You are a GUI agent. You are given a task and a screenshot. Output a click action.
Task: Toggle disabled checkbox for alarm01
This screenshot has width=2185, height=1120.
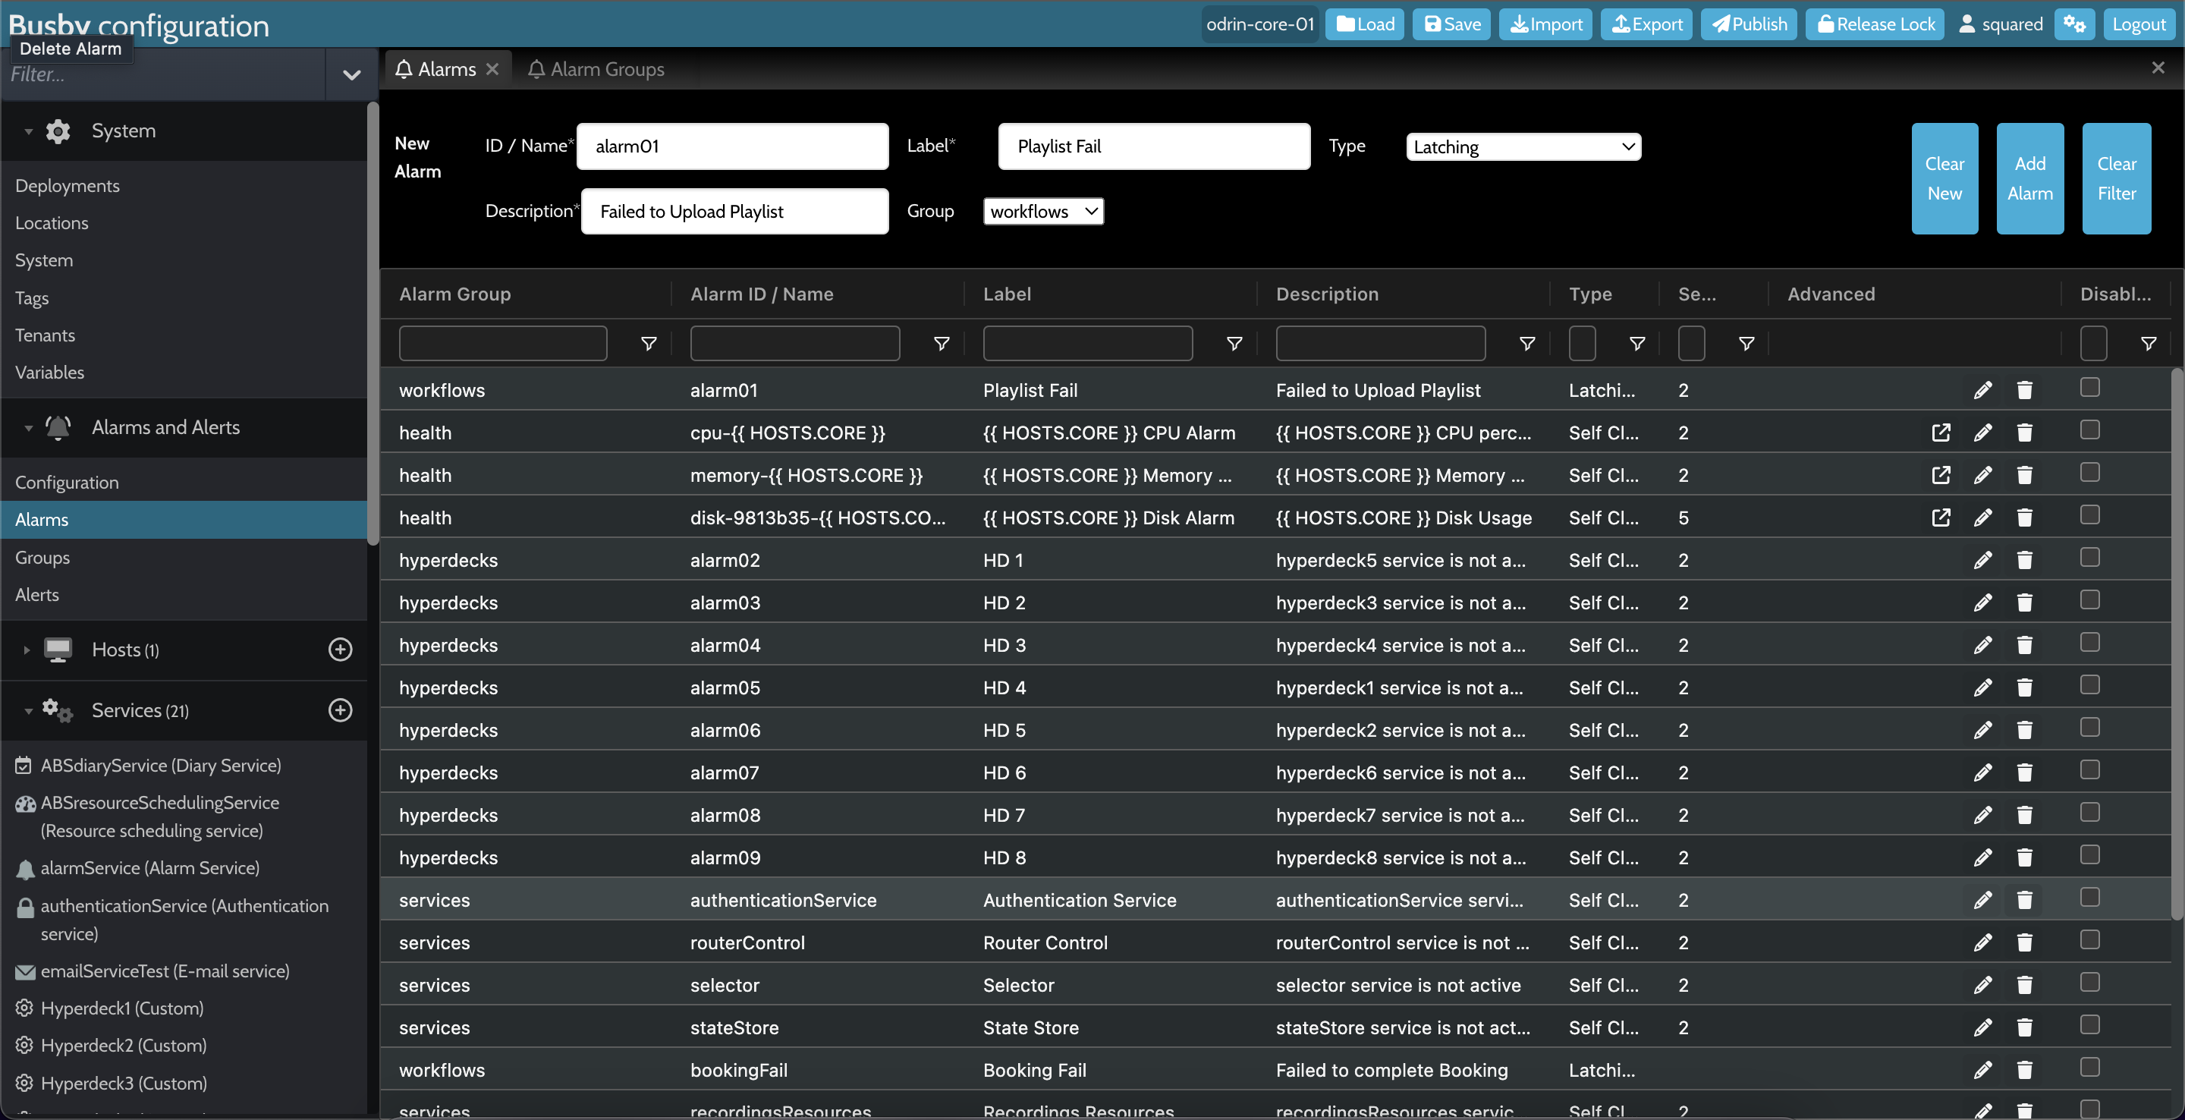pos(2090,388)
